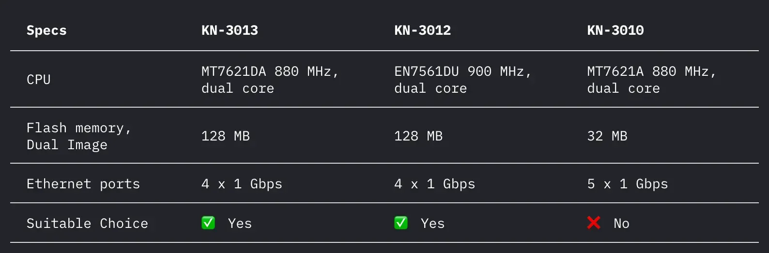Click the Suitable Choice row label

(x=87, y=224)
